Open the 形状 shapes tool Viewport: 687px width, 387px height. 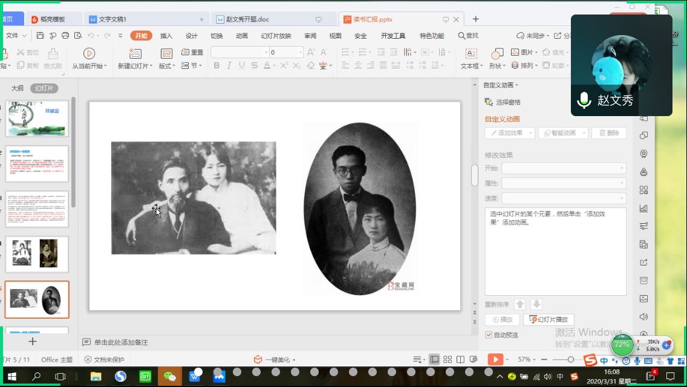498,54
